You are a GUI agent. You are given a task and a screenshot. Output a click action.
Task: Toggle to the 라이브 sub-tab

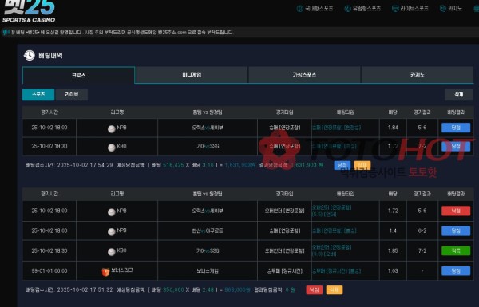click(72, 95)
